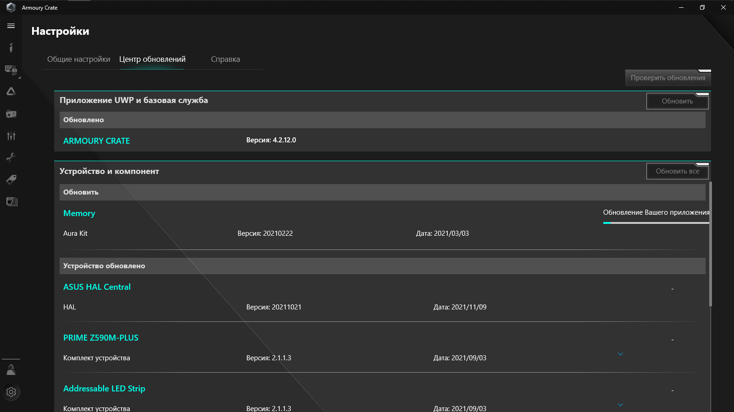Open the Featured deals tag icon
Image resolution: width=734 pixels, height=412 pixels.
(x=11, y=179)
